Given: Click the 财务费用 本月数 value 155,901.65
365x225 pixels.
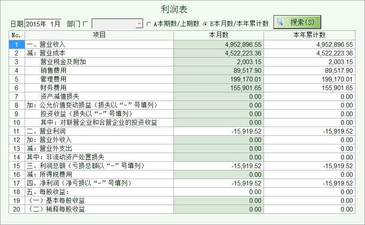Looking at the screenshot, I should coord(243,88).
